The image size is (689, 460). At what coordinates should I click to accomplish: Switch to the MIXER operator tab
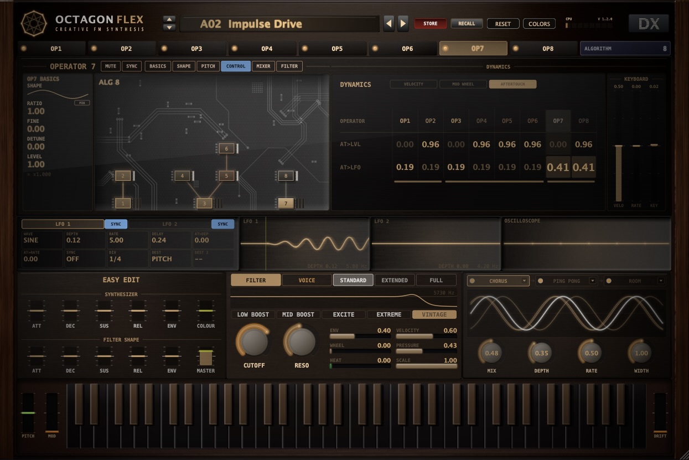[x=263, y=66]
